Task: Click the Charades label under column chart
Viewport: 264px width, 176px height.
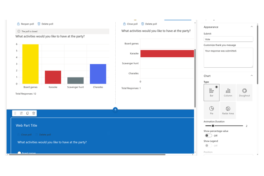Action: pyautogui.click(x=98, y=87)
